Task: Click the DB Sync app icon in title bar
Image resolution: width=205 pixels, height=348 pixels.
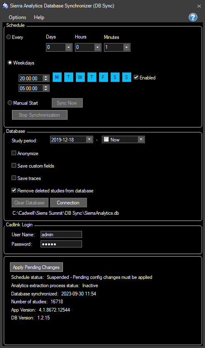Action: tap(5, 6)
